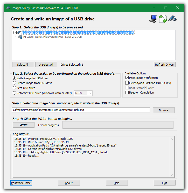Viewport: 188px width, 193px height.
Task: Click the 'Application Path' log line
Action: coord(65,145)
